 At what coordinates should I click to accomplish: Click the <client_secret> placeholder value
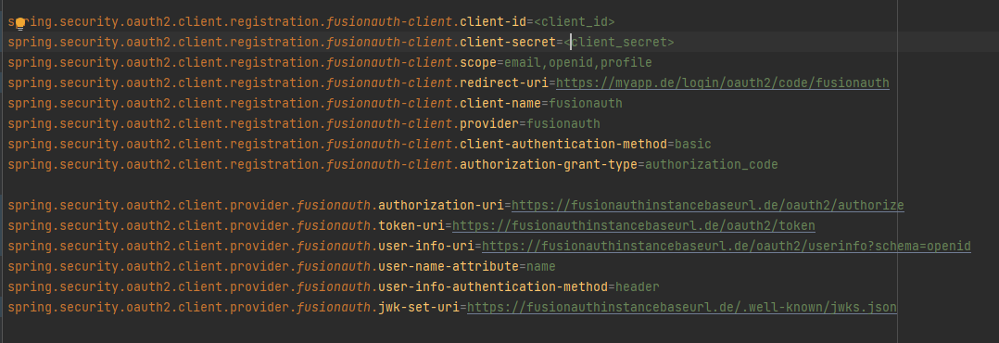pos(619,42)
